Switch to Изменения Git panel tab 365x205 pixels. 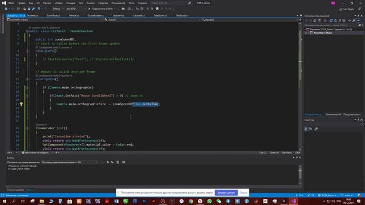click(333, 114)
